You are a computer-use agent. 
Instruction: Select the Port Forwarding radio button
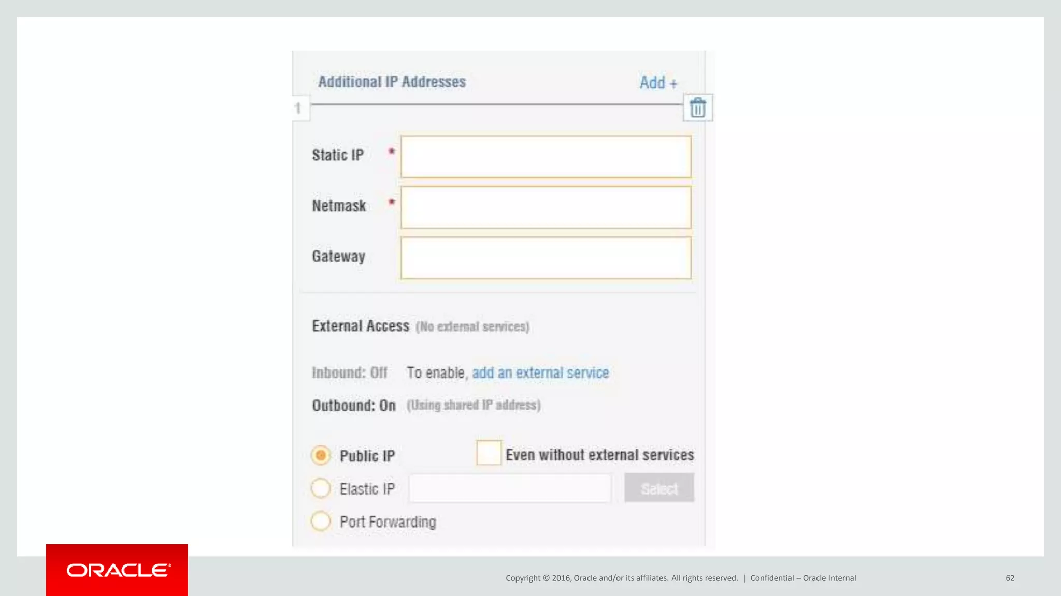pyautogui.click(x=321, y=521)
